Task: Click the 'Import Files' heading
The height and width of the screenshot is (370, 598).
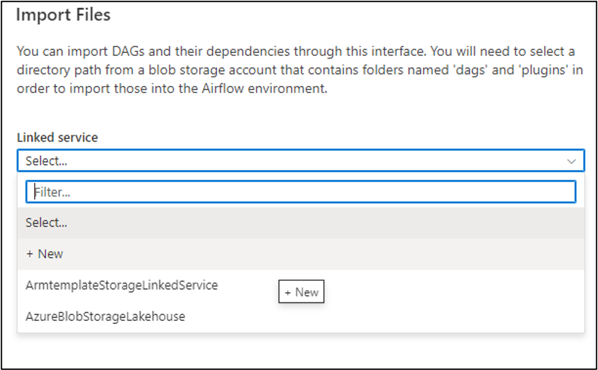Action: click(x=64, y=15)
